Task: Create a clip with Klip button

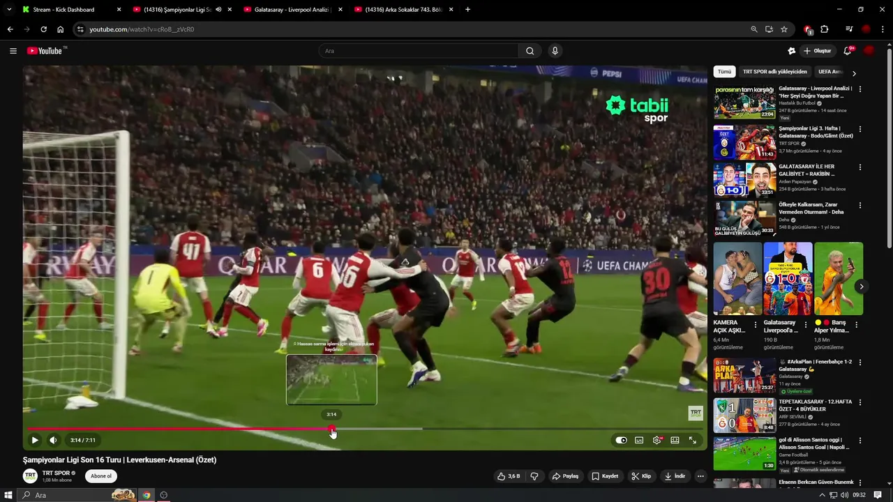Action: pos(642,476)
